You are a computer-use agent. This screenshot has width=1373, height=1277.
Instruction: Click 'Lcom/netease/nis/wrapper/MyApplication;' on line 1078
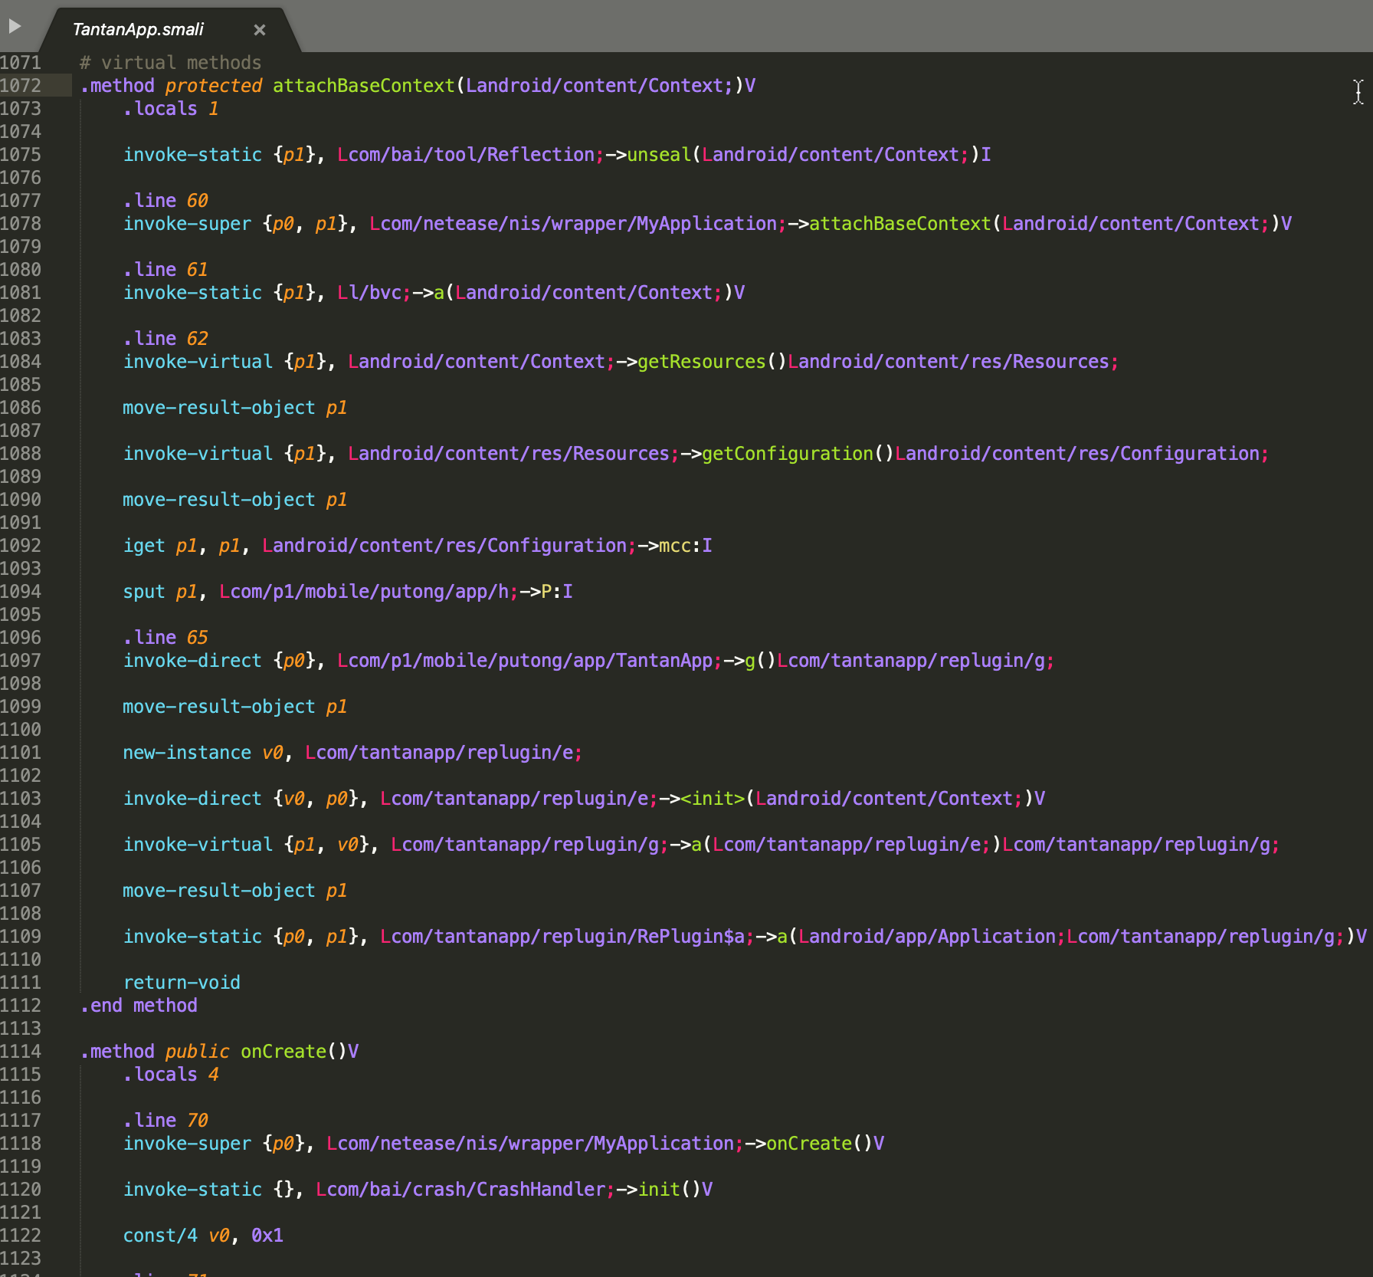pos(578,223)
